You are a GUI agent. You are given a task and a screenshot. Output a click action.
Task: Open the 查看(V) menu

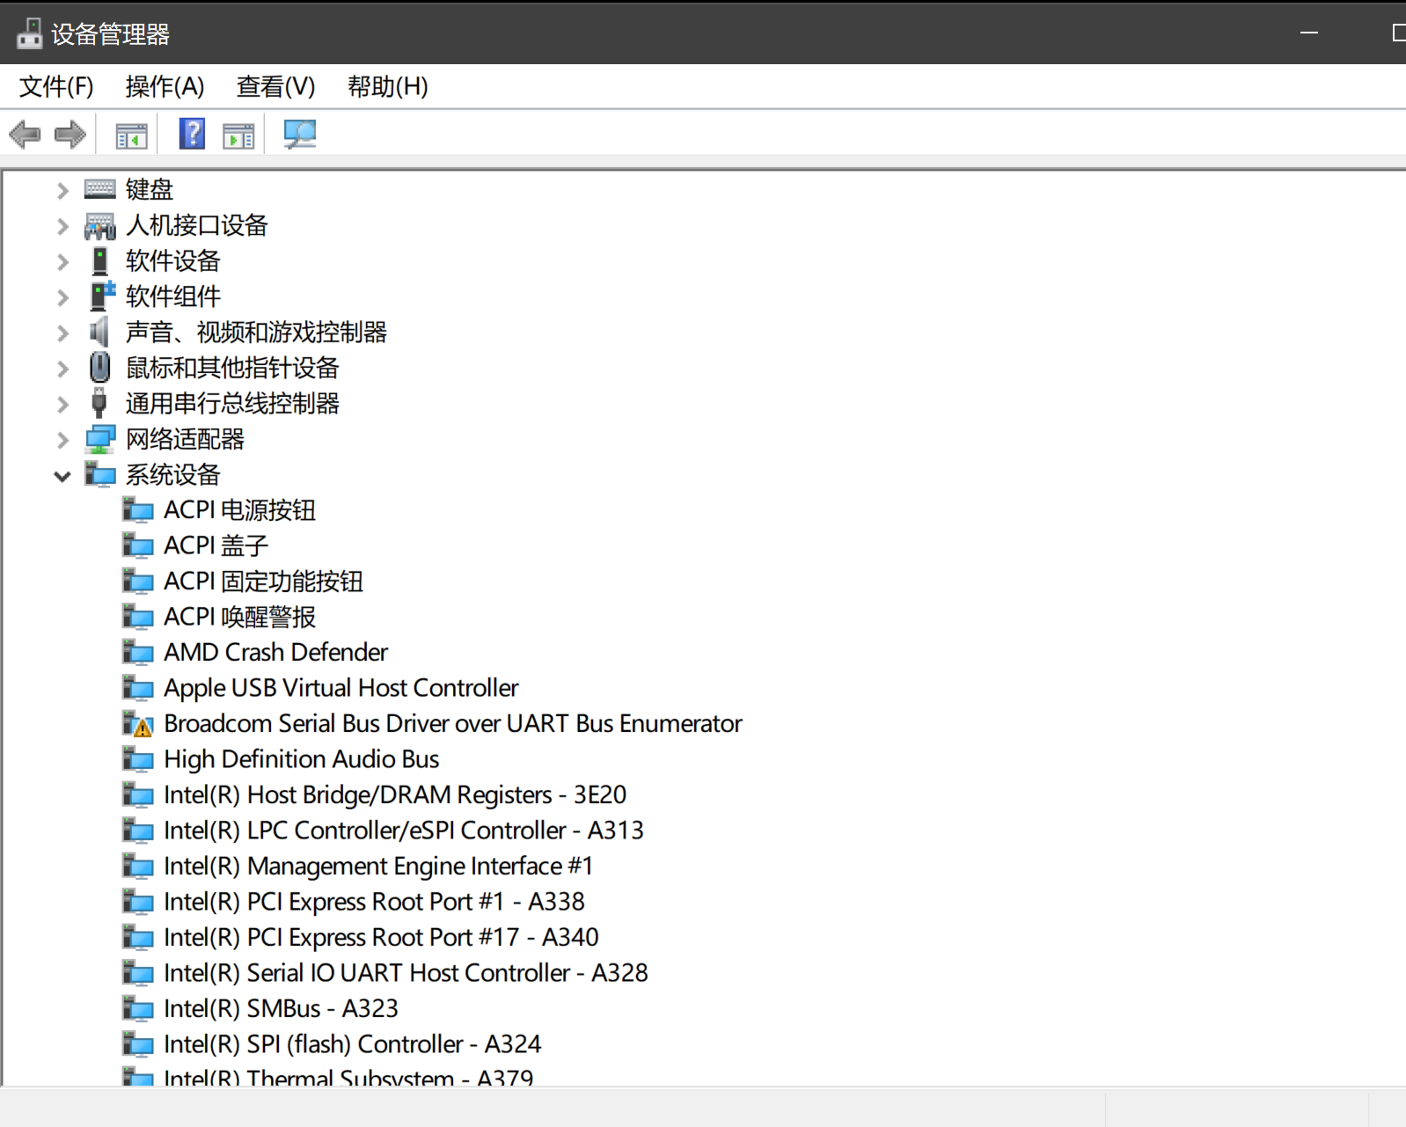[275, 86]
